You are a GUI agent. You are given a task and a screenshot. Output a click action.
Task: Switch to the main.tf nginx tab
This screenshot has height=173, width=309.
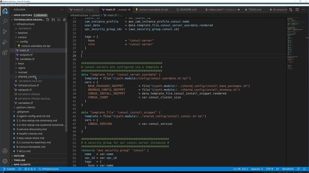point(83,10)
